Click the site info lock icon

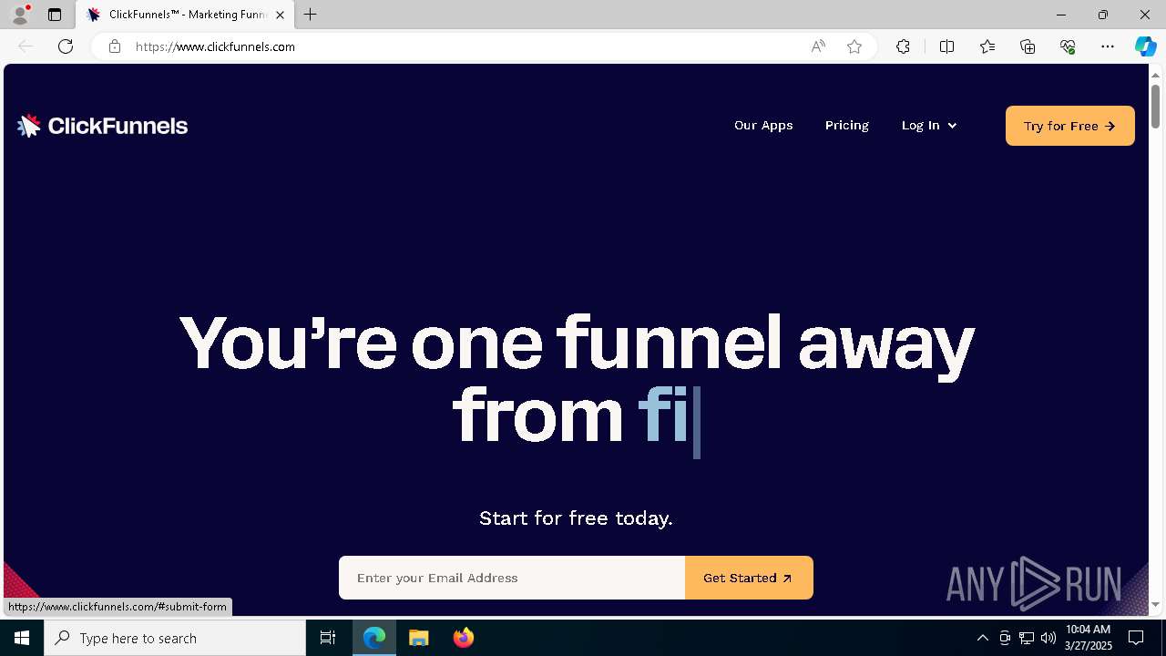click(x=114, y=46)
